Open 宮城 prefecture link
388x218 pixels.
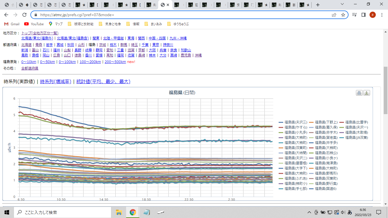point(60,45)
